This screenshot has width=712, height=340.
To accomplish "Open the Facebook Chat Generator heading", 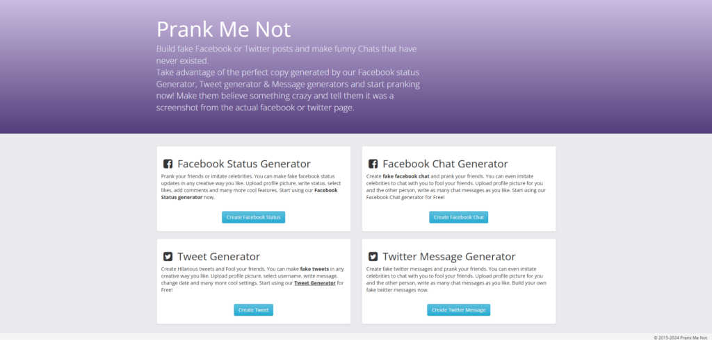I will [x=445, y=164].
